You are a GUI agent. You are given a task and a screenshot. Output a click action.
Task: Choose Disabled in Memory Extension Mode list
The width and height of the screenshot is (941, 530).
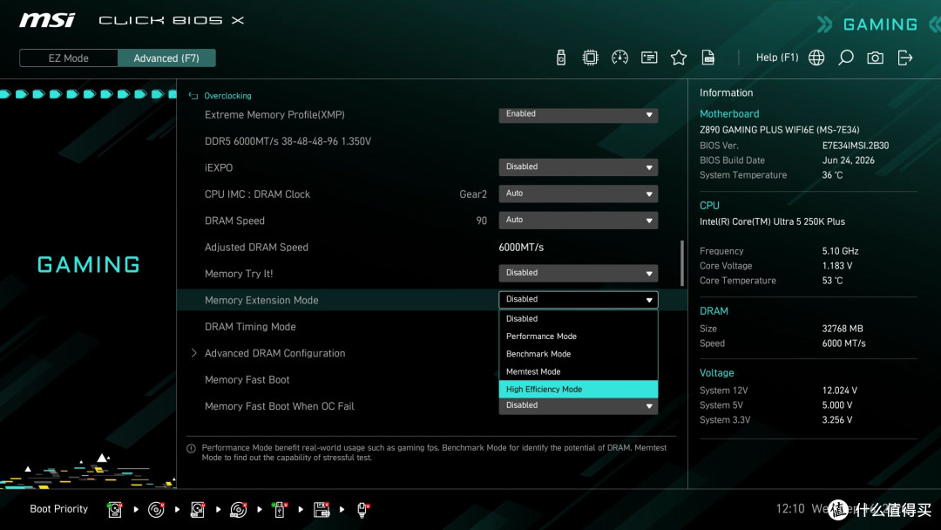tap(578, 319)
